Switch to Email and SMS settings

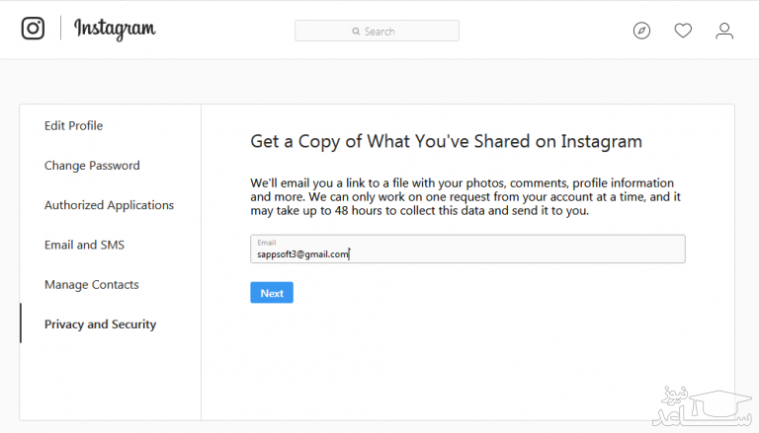[84, 245]
